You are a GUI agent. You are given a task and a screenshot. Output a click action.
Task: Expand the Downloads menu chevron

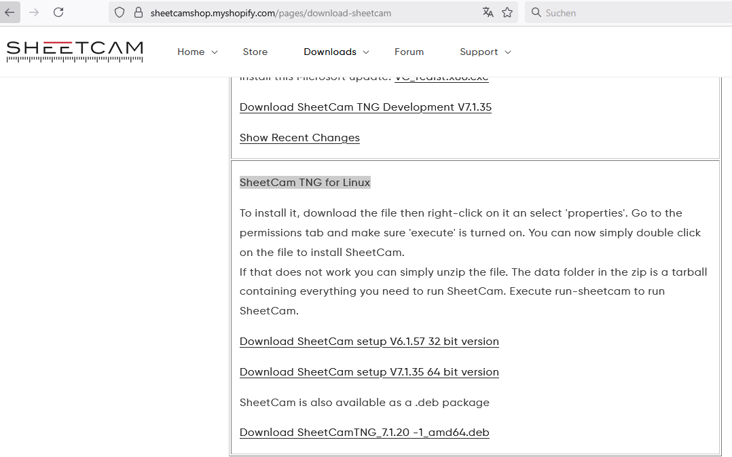point(366,52)
